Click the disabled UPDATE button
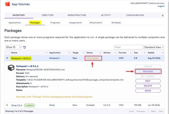Viewport: 169px width, 114px height. click(148, 67)
